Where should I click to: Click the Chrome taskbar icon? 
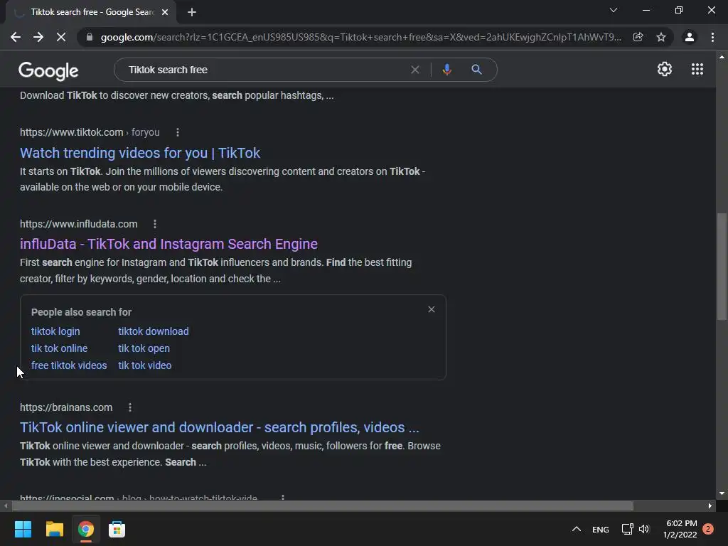86,529
